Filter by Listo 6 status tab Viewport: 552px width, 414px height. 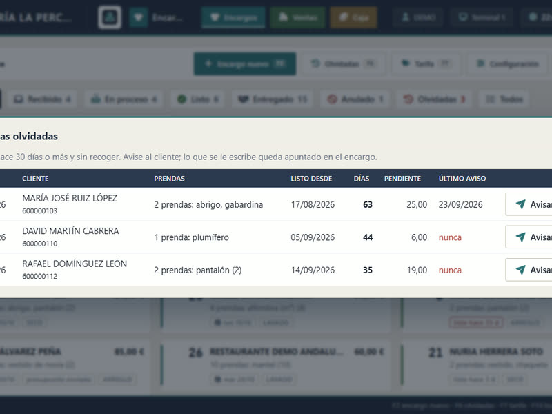click(x=197, y=99)
